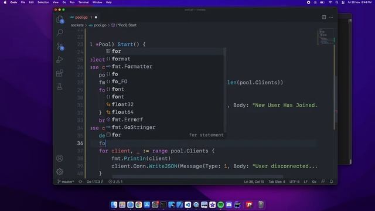Open the editor More Actions ellipsis
This screenshot has height=211, width=375.
click(x=331, y=17)
